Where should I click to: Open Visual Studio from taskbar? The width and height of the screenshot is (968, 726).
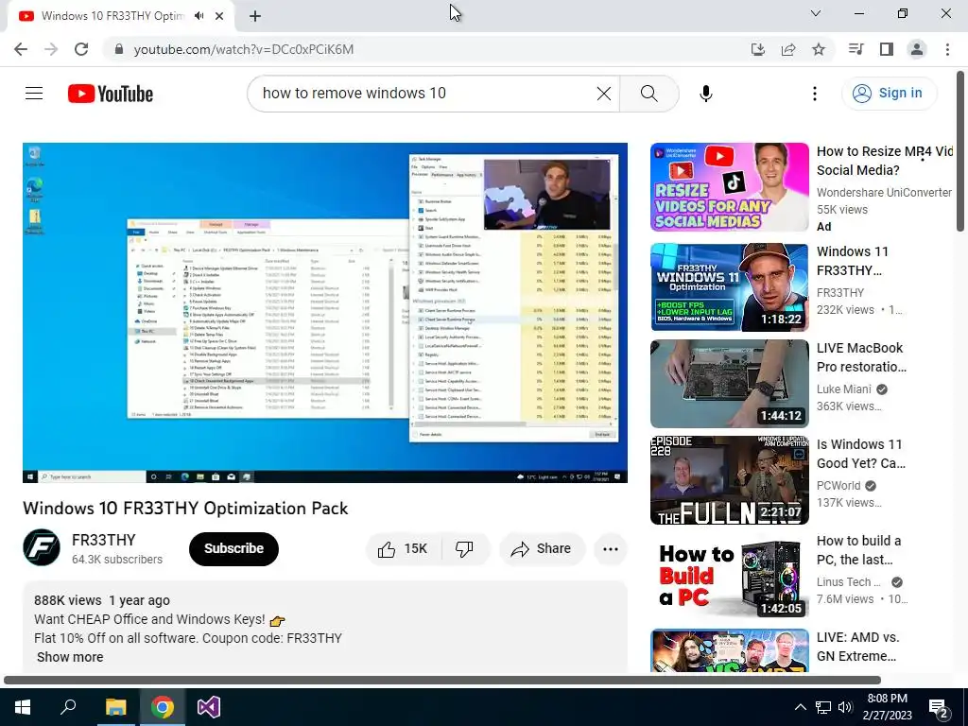click(209, 707)
